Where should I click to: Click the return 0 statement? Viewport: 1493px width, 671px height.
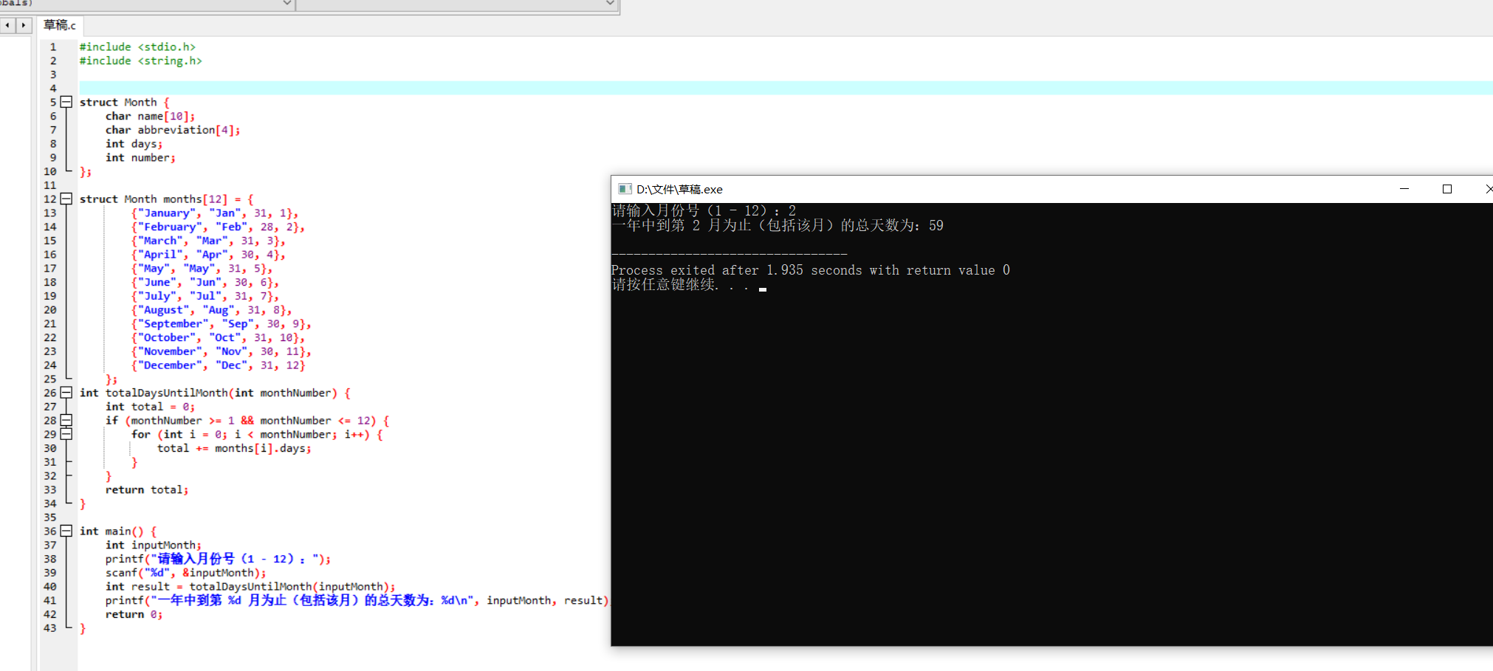click(x=134, y=614)
